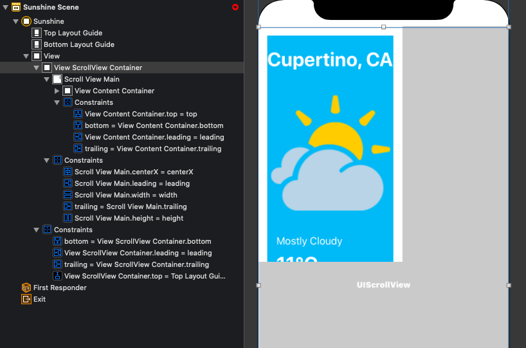Select the View row in document outline

[51, 56]
